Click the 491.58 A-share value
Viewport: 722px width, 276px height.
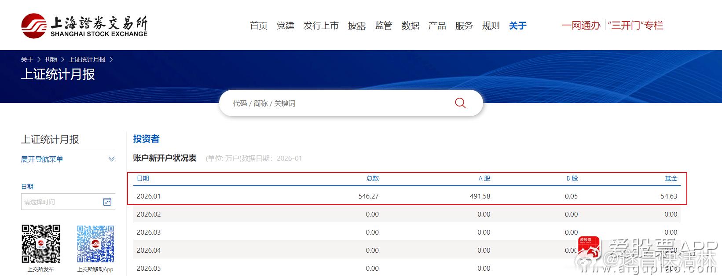tap(480, 196)
